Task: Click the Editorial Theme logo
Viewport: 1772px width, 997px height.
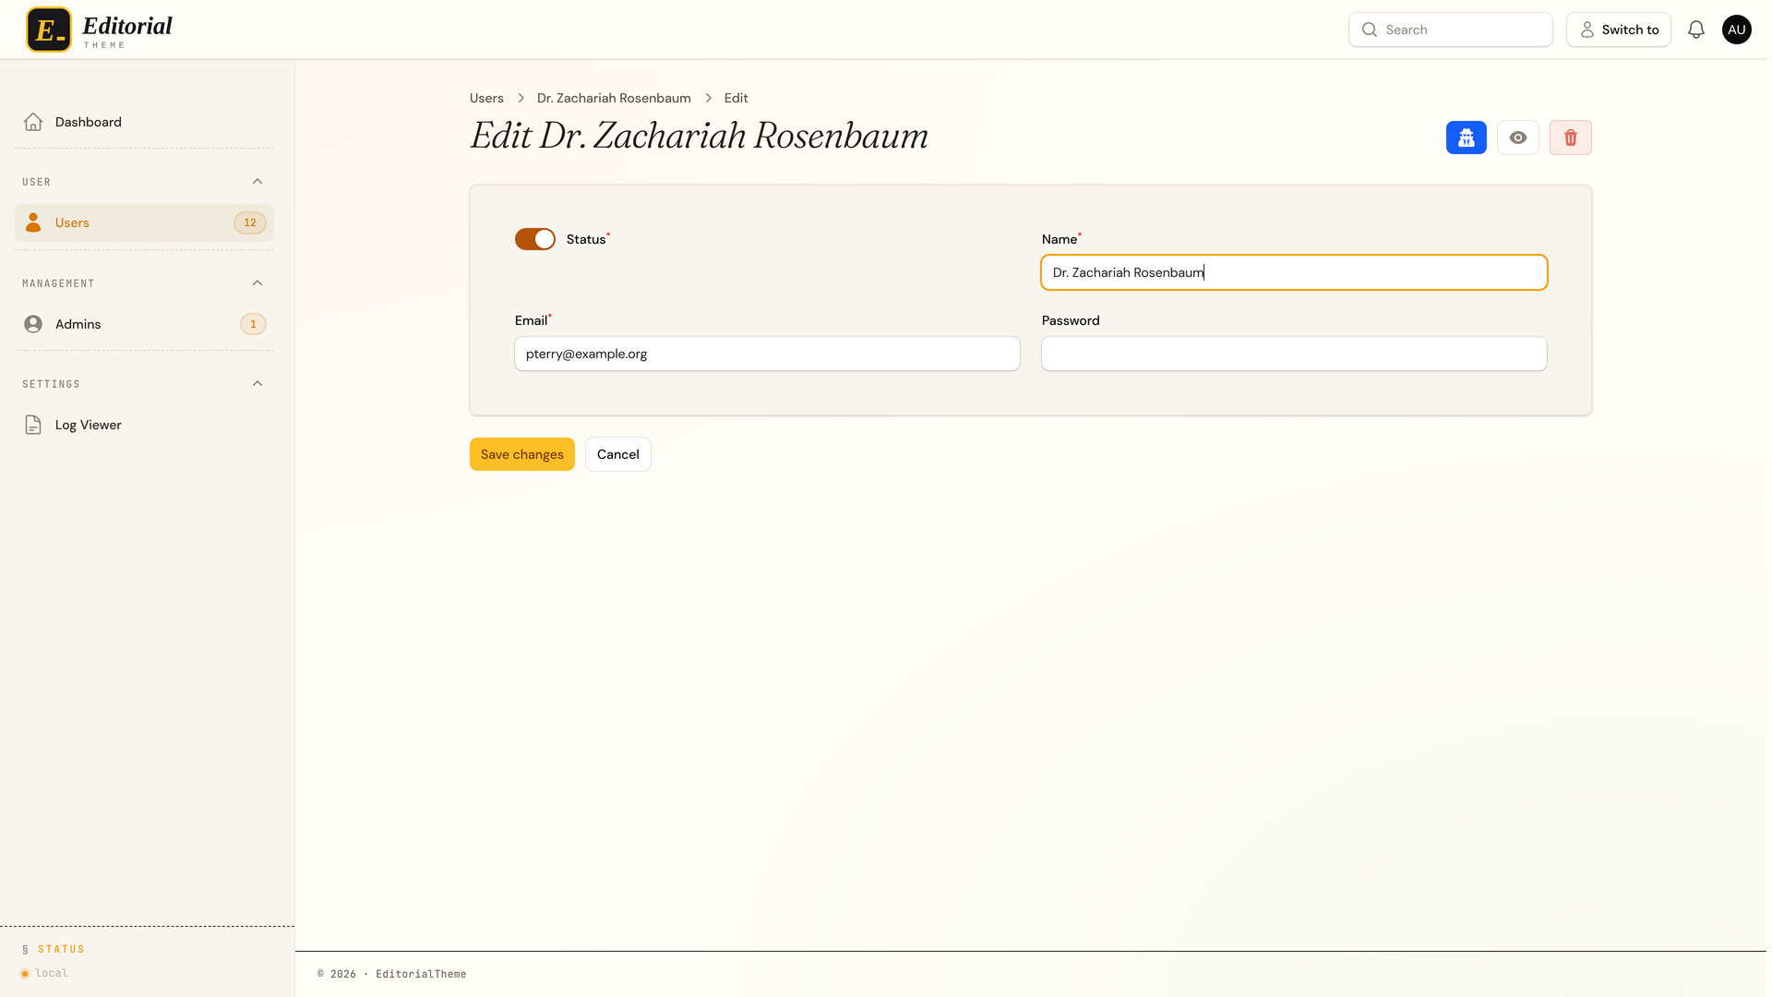Action: 100,30
